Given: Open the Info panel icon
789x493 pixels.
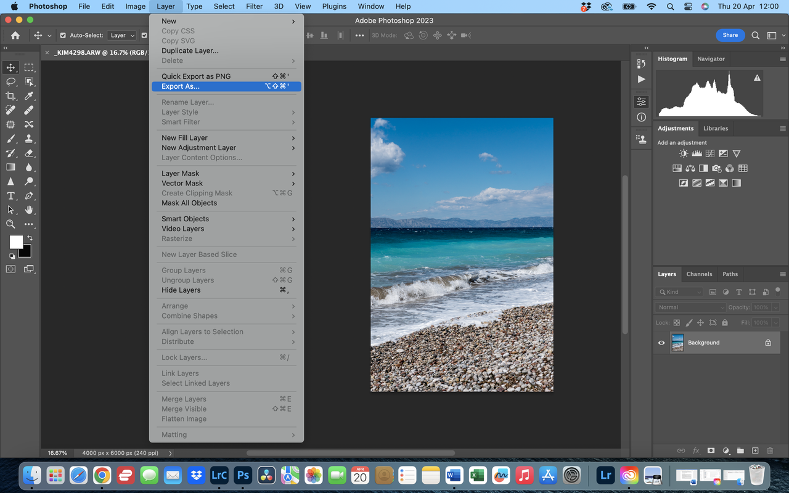Looking at the screenshot, I should click(x=641, y=117).
